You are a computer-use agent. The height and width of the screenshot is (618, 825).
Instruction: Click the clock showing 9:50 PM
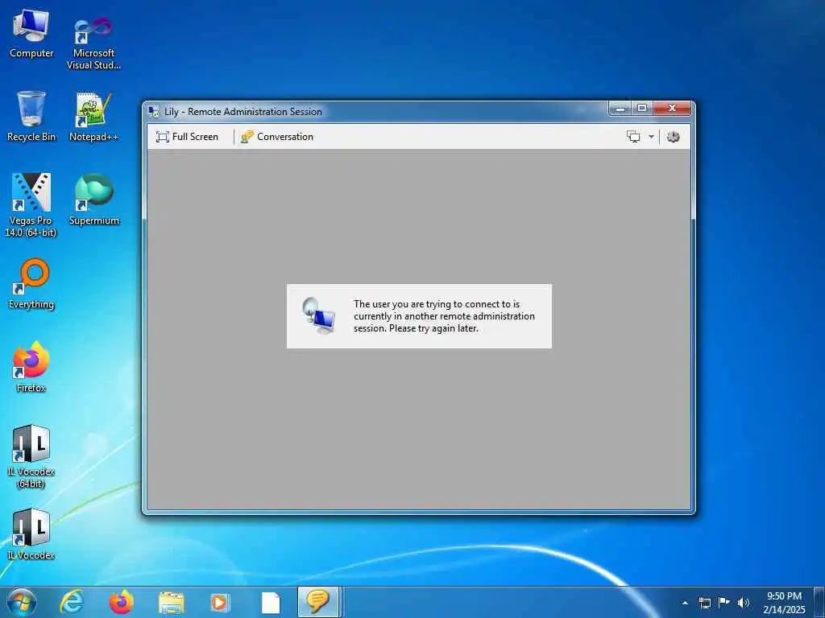point(784,603)
